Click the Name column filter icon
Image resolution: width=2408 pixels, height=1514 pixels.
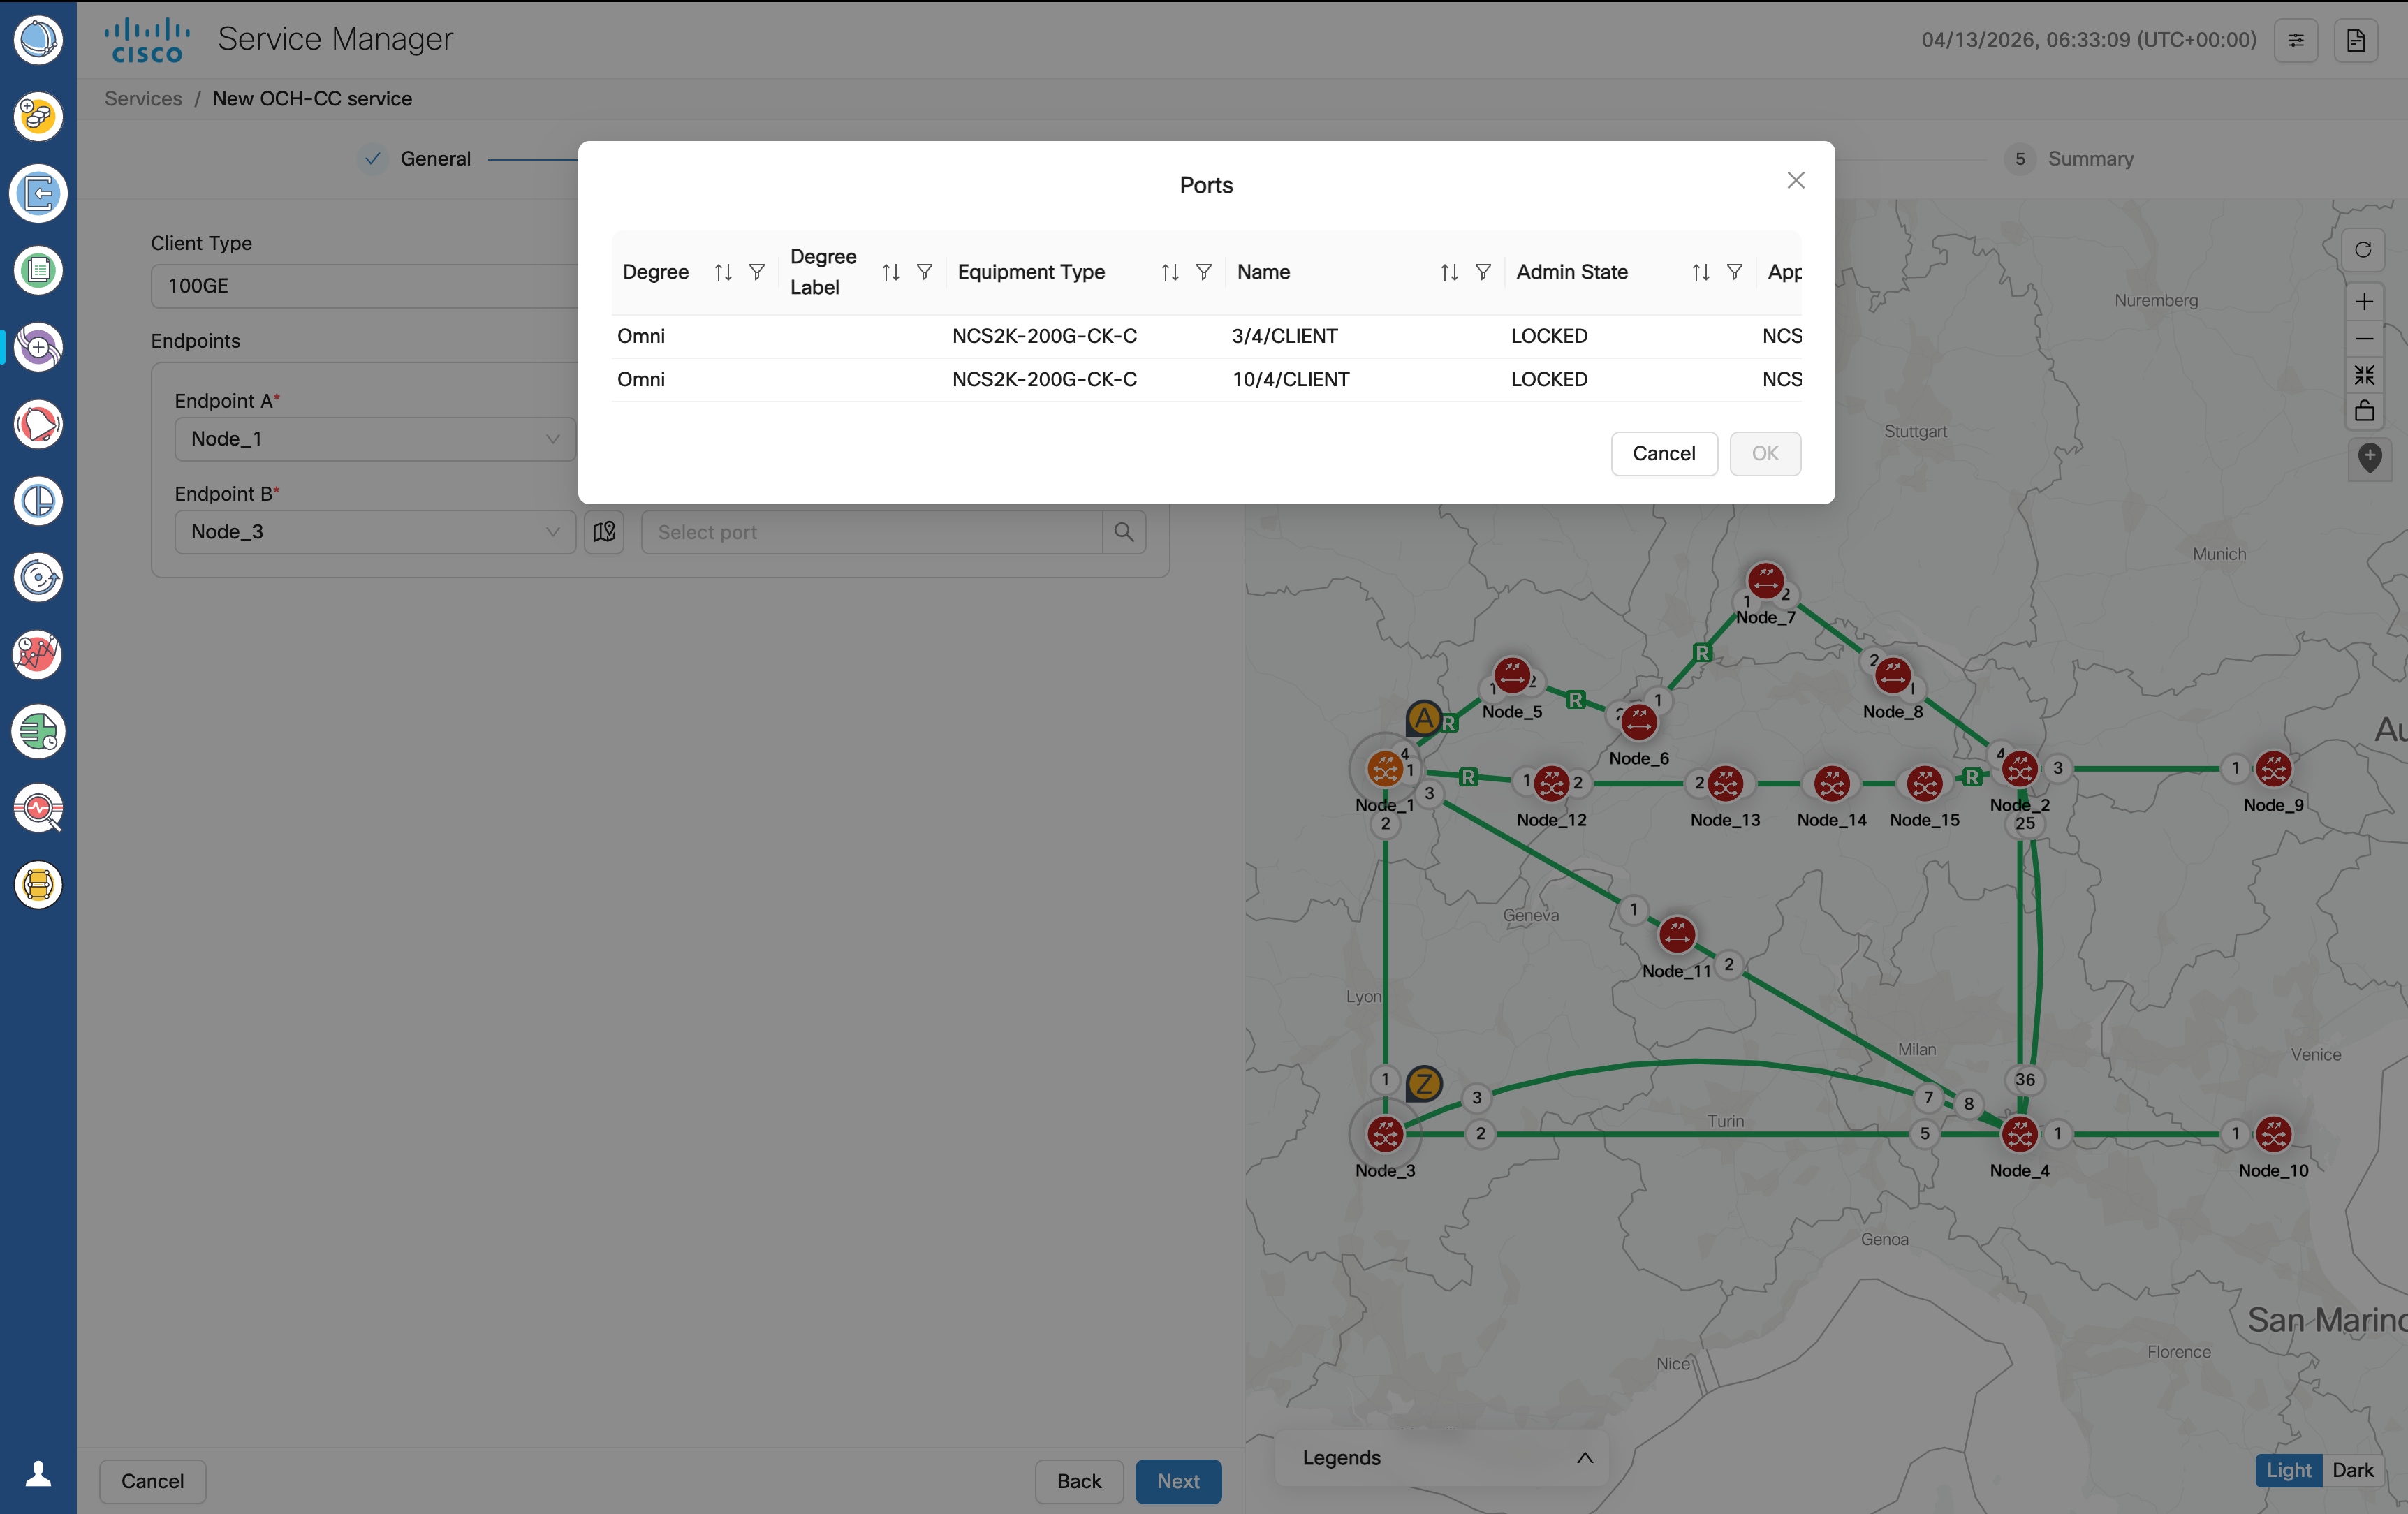tap(1483, 272)
